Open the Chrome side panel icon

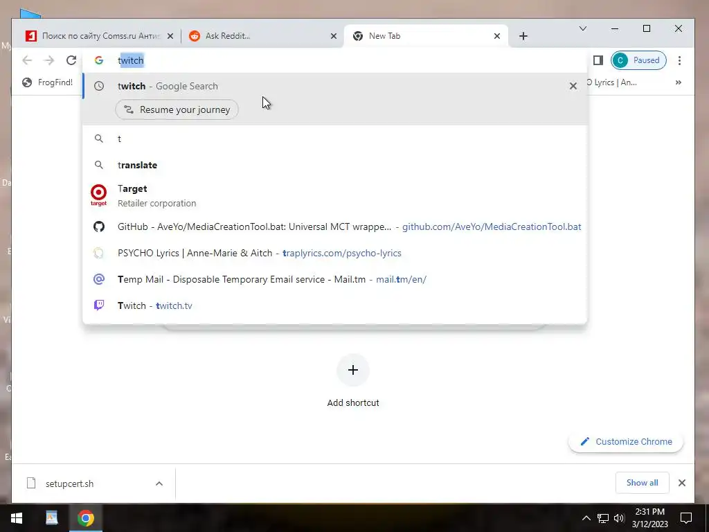(x=598, y=60)
